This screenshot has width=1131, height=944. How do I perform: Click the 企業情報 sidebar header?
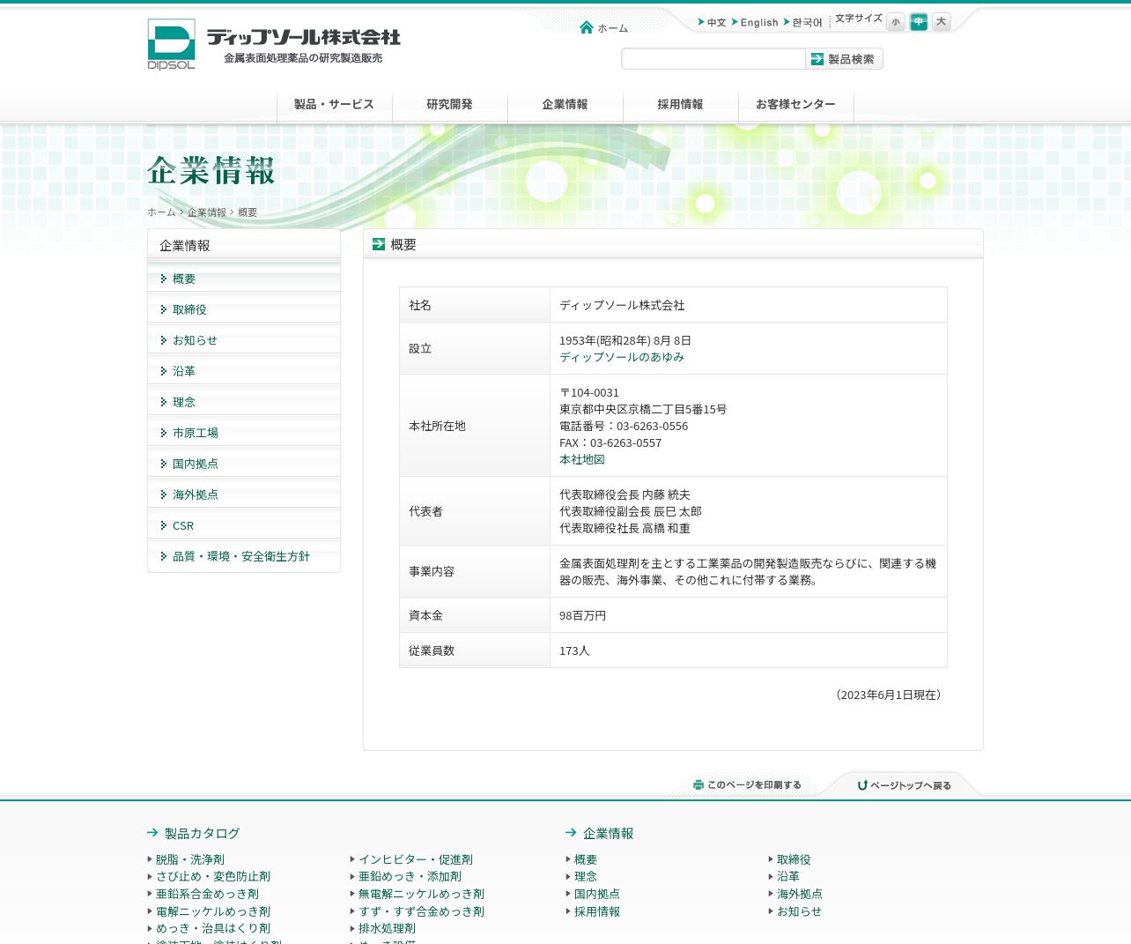point(244,246)
